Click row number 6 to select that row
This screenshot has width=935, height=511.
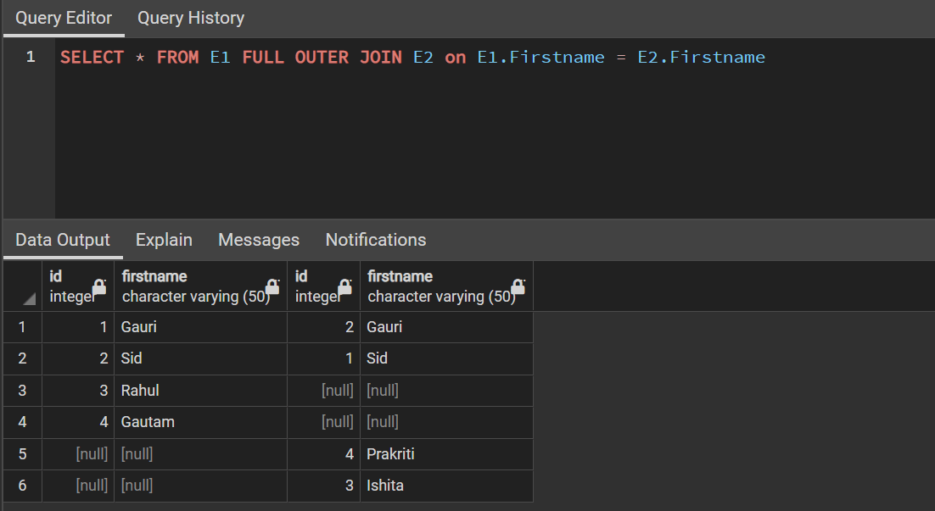21,485
